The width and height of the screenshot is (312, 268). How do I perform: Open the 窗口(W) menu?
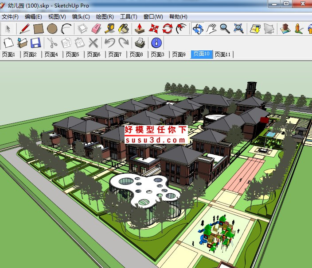tap(153, 17)
